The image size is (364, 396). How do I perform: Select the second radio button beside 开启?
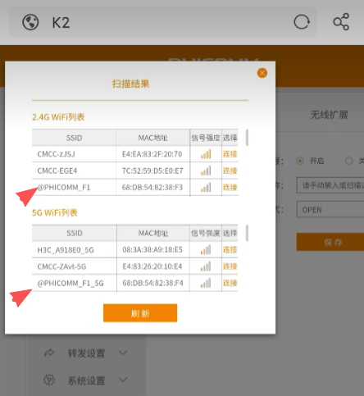click(348, 161)
